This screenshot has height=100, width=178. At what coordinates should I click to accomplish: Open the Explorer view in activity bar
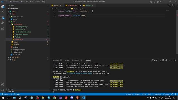click(3, 6)
